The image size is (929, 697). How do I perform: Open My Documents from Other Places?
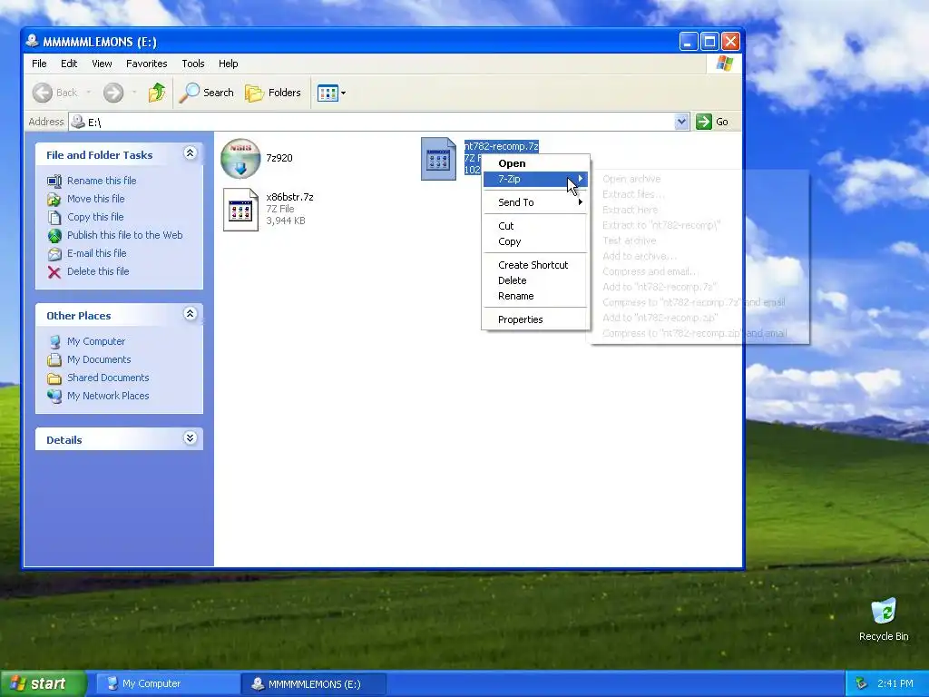click(x=99, y=359)
